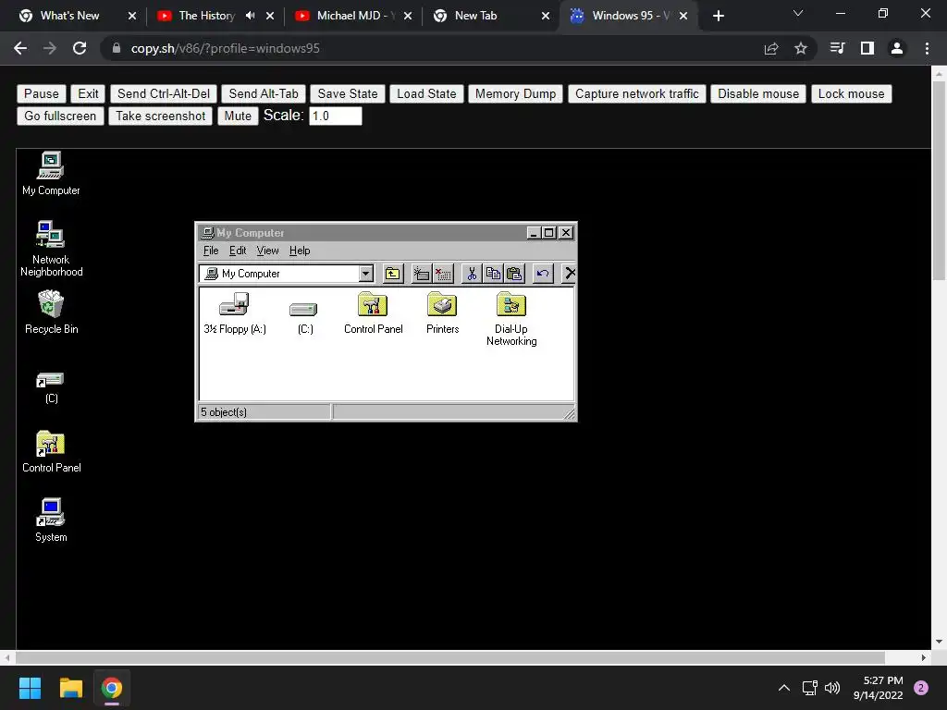Viewport: 947px width, 710px height.
Task: Click the share page icon in address bar
Action: (x=771, y=48)
